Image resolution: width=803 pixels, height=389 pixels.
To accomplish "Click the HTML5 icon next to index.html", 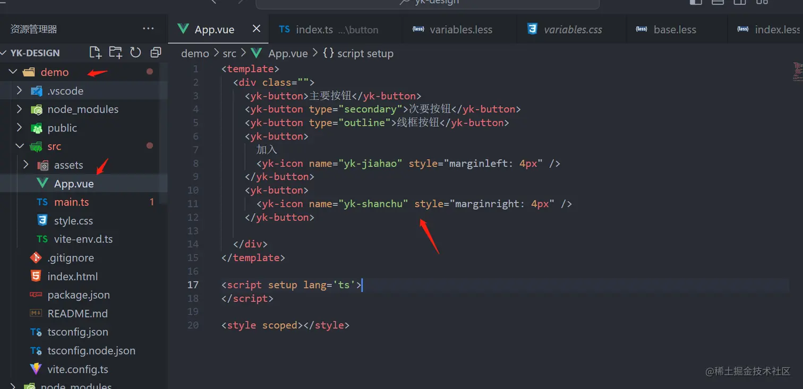I will (x=36, y=276).
